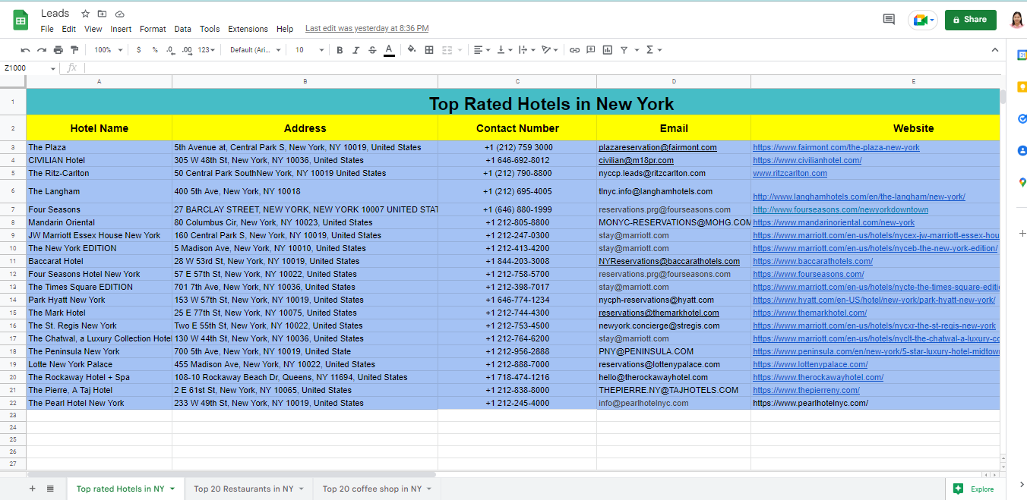The image size is (1027, 500).
Task: Open the text color picker
Action: point(389,50)
